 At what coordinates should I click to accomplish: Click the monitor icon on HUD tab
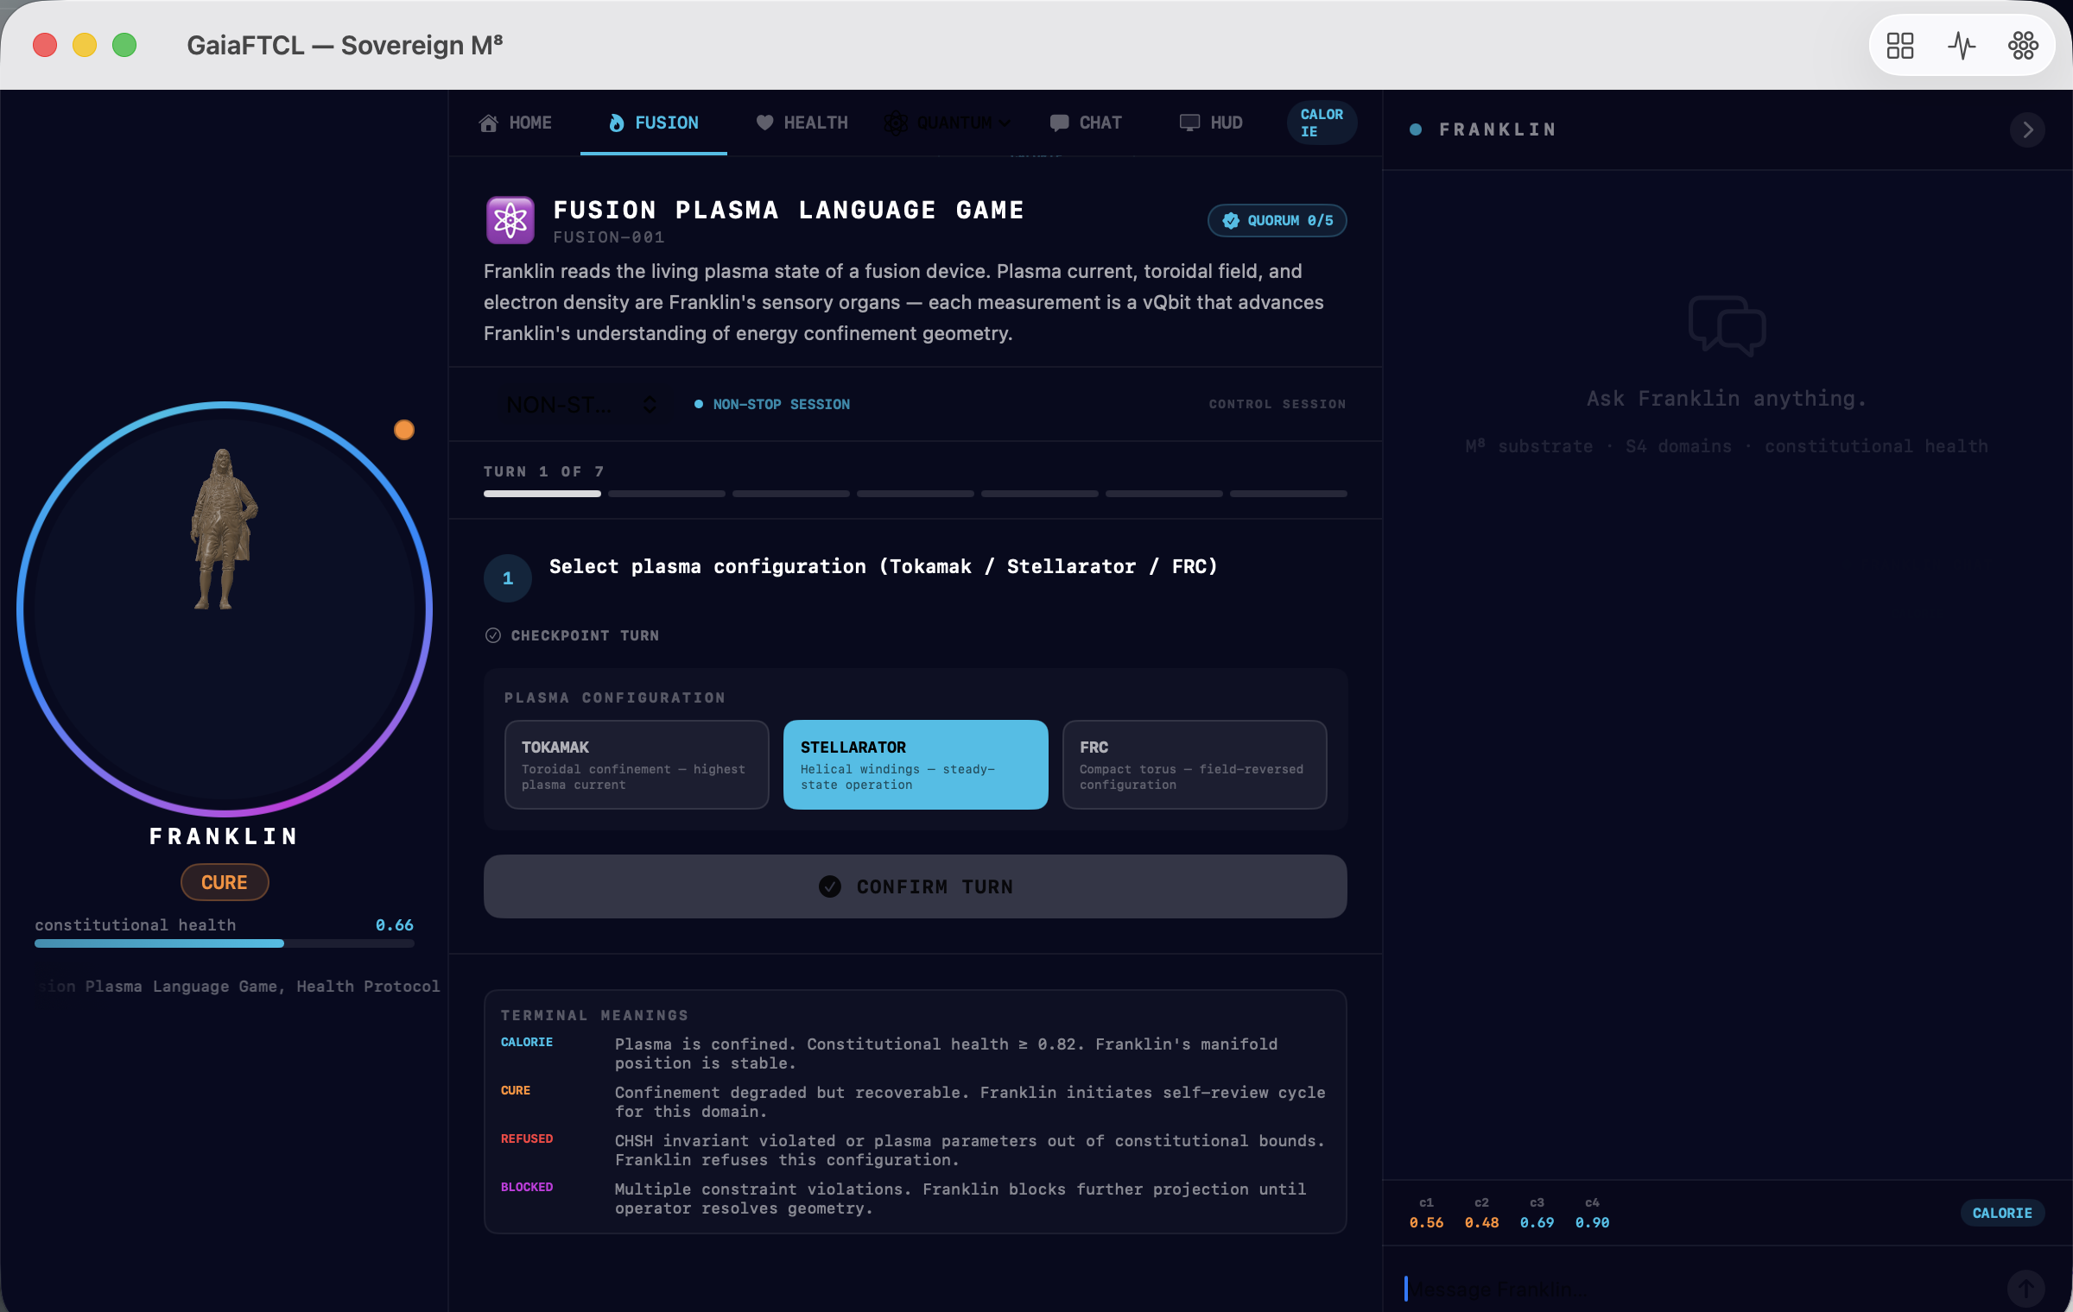pyautogui.click(x=1189, y=123)
